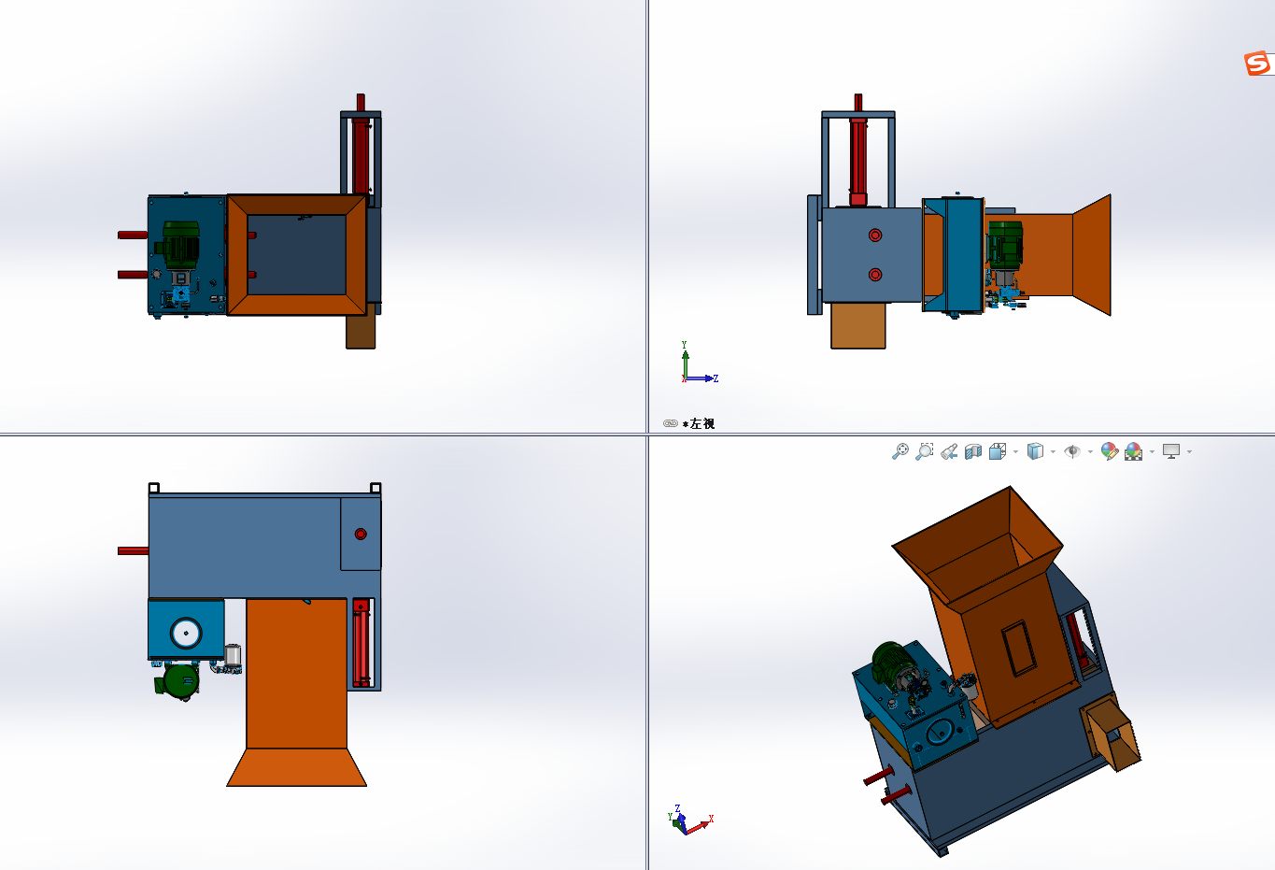This screenshot has width=1275, height=870.
Task: Select the white circular cover in bottom-left viewport
Action: [x=186, y=633]
